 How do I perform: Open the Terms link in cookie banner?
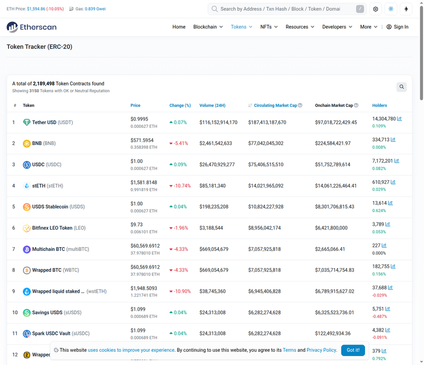[x=289, y=350]
